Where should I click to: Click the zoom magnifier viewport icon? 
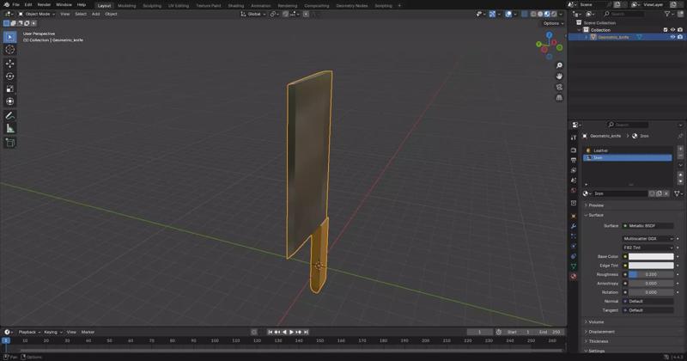click(559, 65)
